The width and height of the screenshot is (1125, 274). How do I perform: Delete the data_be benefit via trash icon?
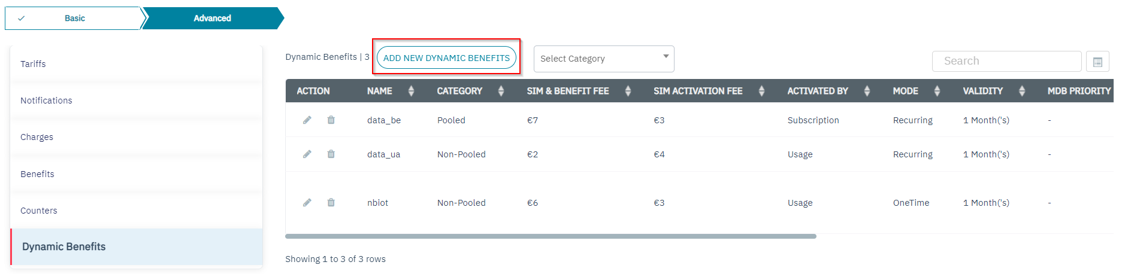[x=331, y=120]
